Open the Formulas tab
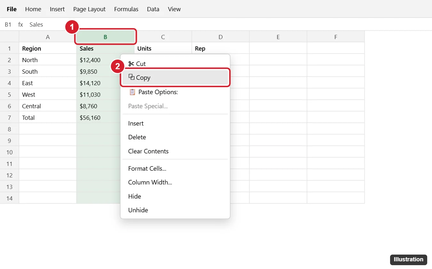Screen dimensions: 432x269 [126, 9]
